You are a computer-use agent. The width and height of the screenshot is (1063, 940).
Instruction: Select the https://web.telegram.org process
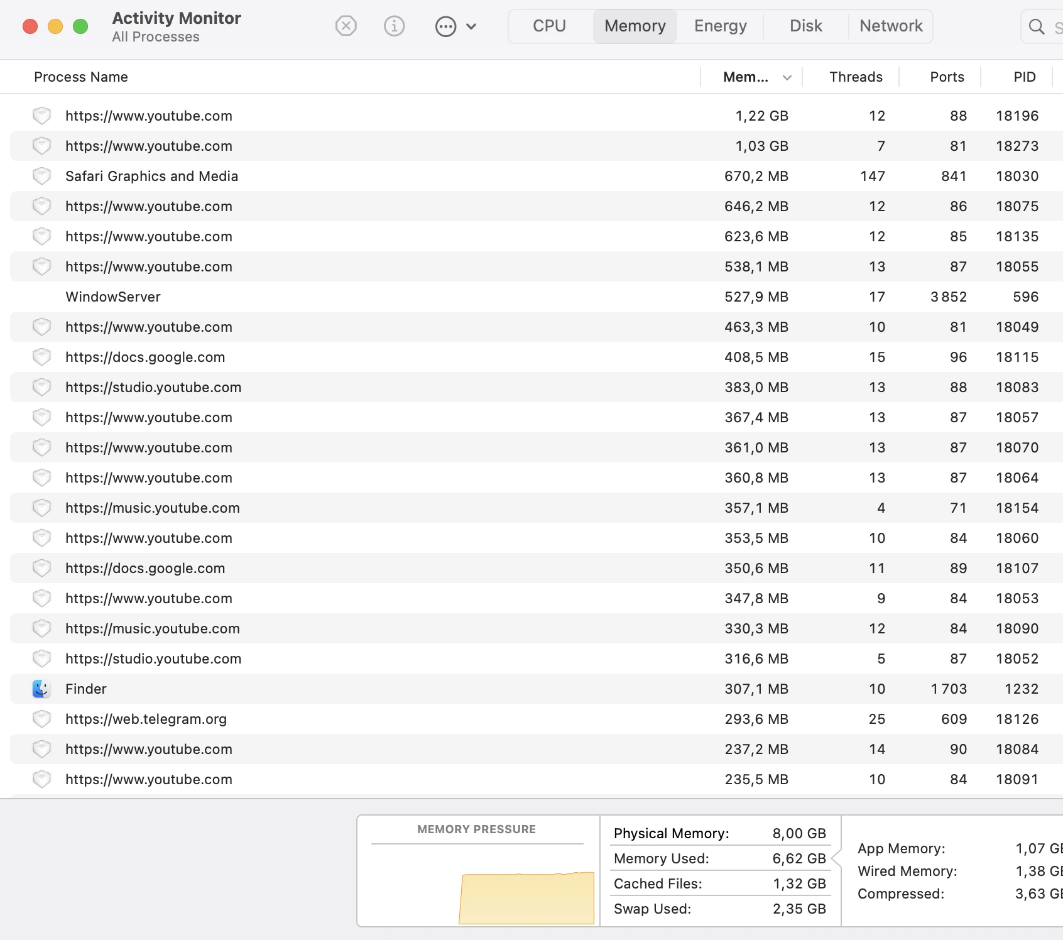point(146,719)
